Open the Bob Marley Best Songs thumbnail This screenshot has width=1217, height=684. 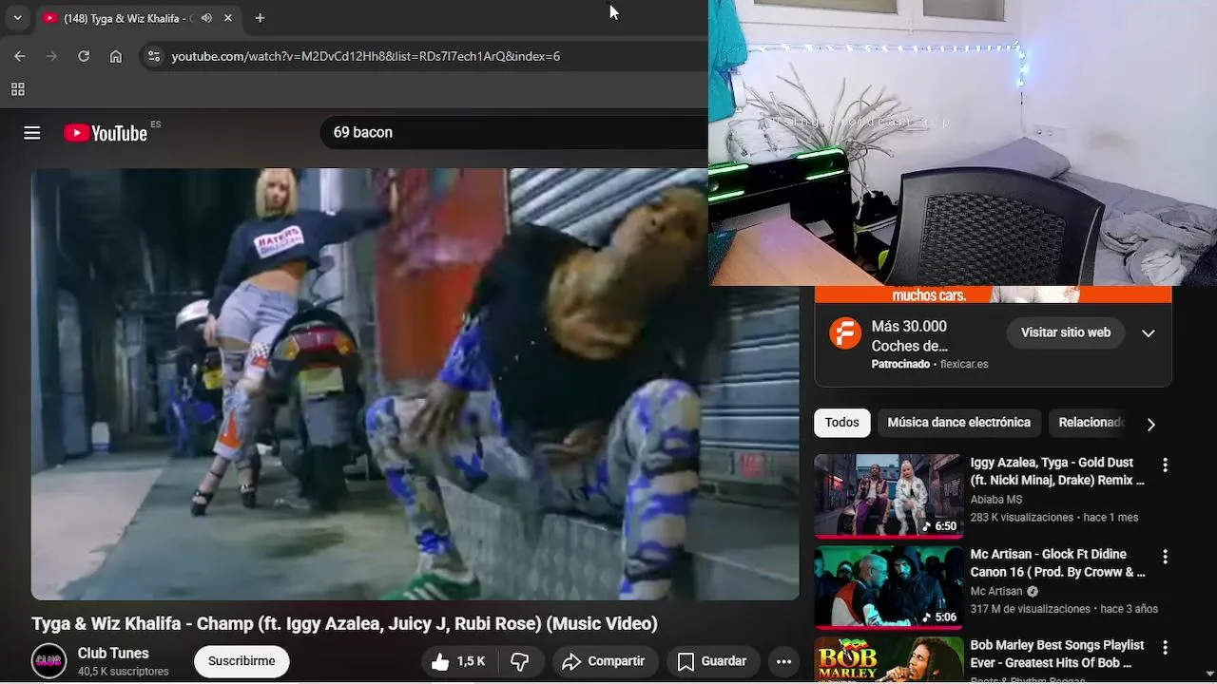point(888,659)
